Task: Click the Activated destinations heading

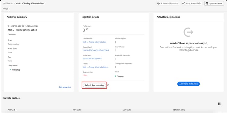Action: click(168, 17)
